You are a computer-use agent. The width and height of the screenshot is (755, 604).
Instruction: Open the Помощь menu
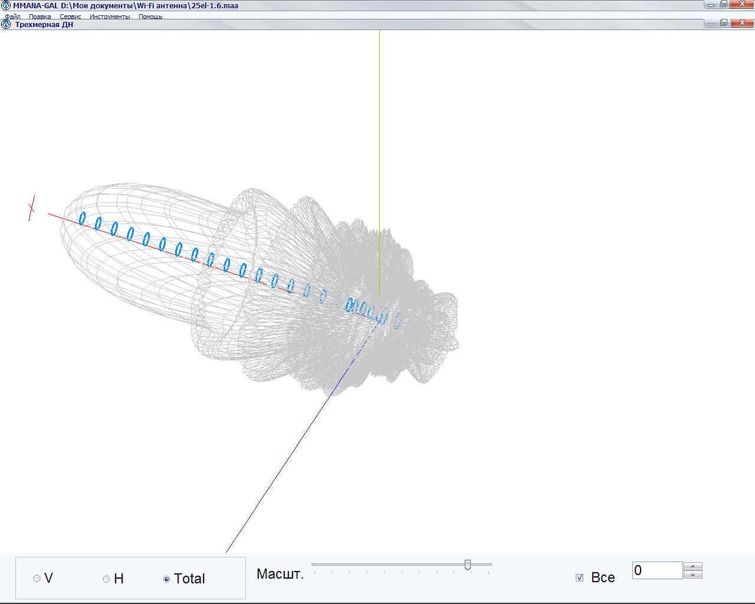coord(150,17)
